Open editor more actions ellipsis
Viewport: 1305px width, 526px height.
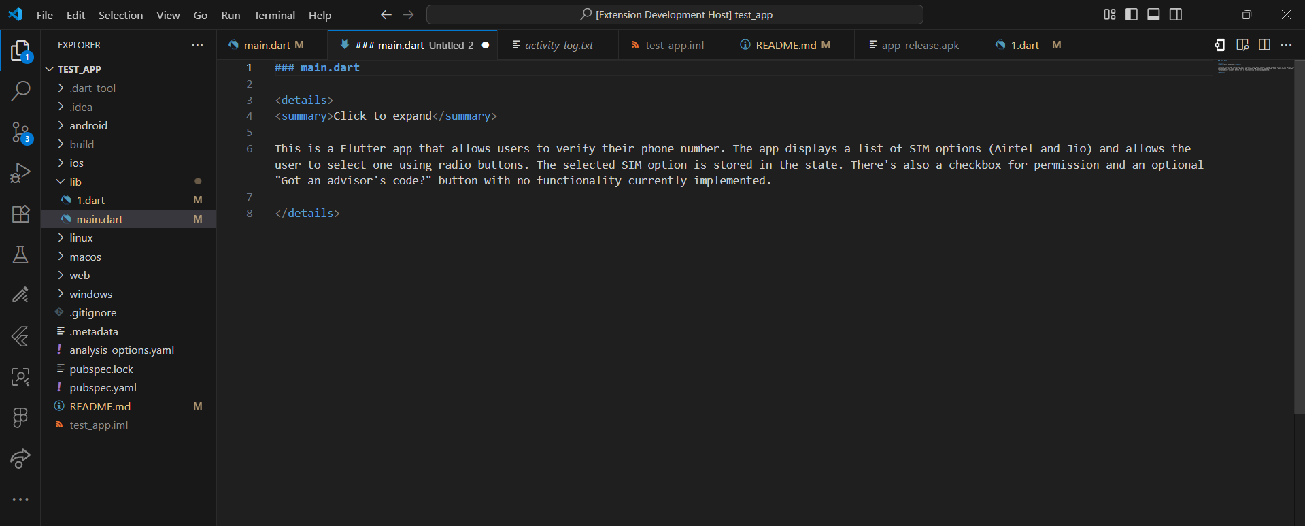(x=1286, y=45)
